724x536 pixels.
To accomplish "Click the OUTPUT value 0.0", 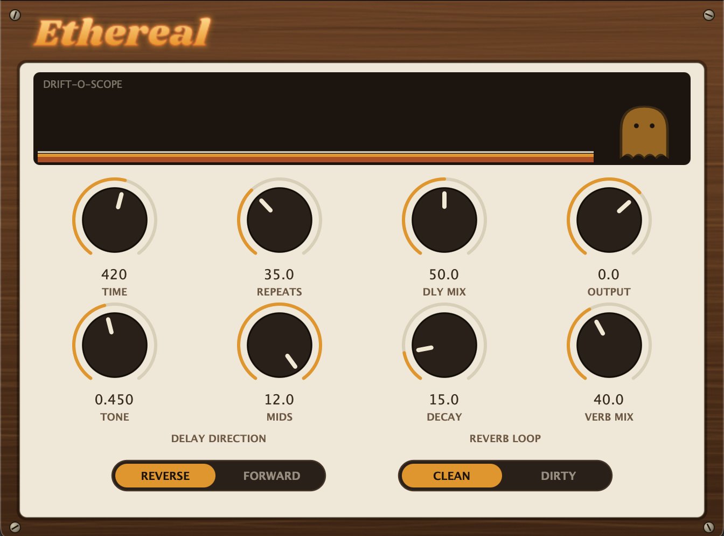I will (x=609, y=274).
